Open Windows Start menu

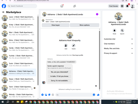[x=2, y=102]
